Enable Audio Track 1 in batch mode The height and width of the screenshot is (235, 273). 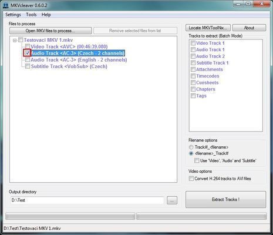[193, 50]
